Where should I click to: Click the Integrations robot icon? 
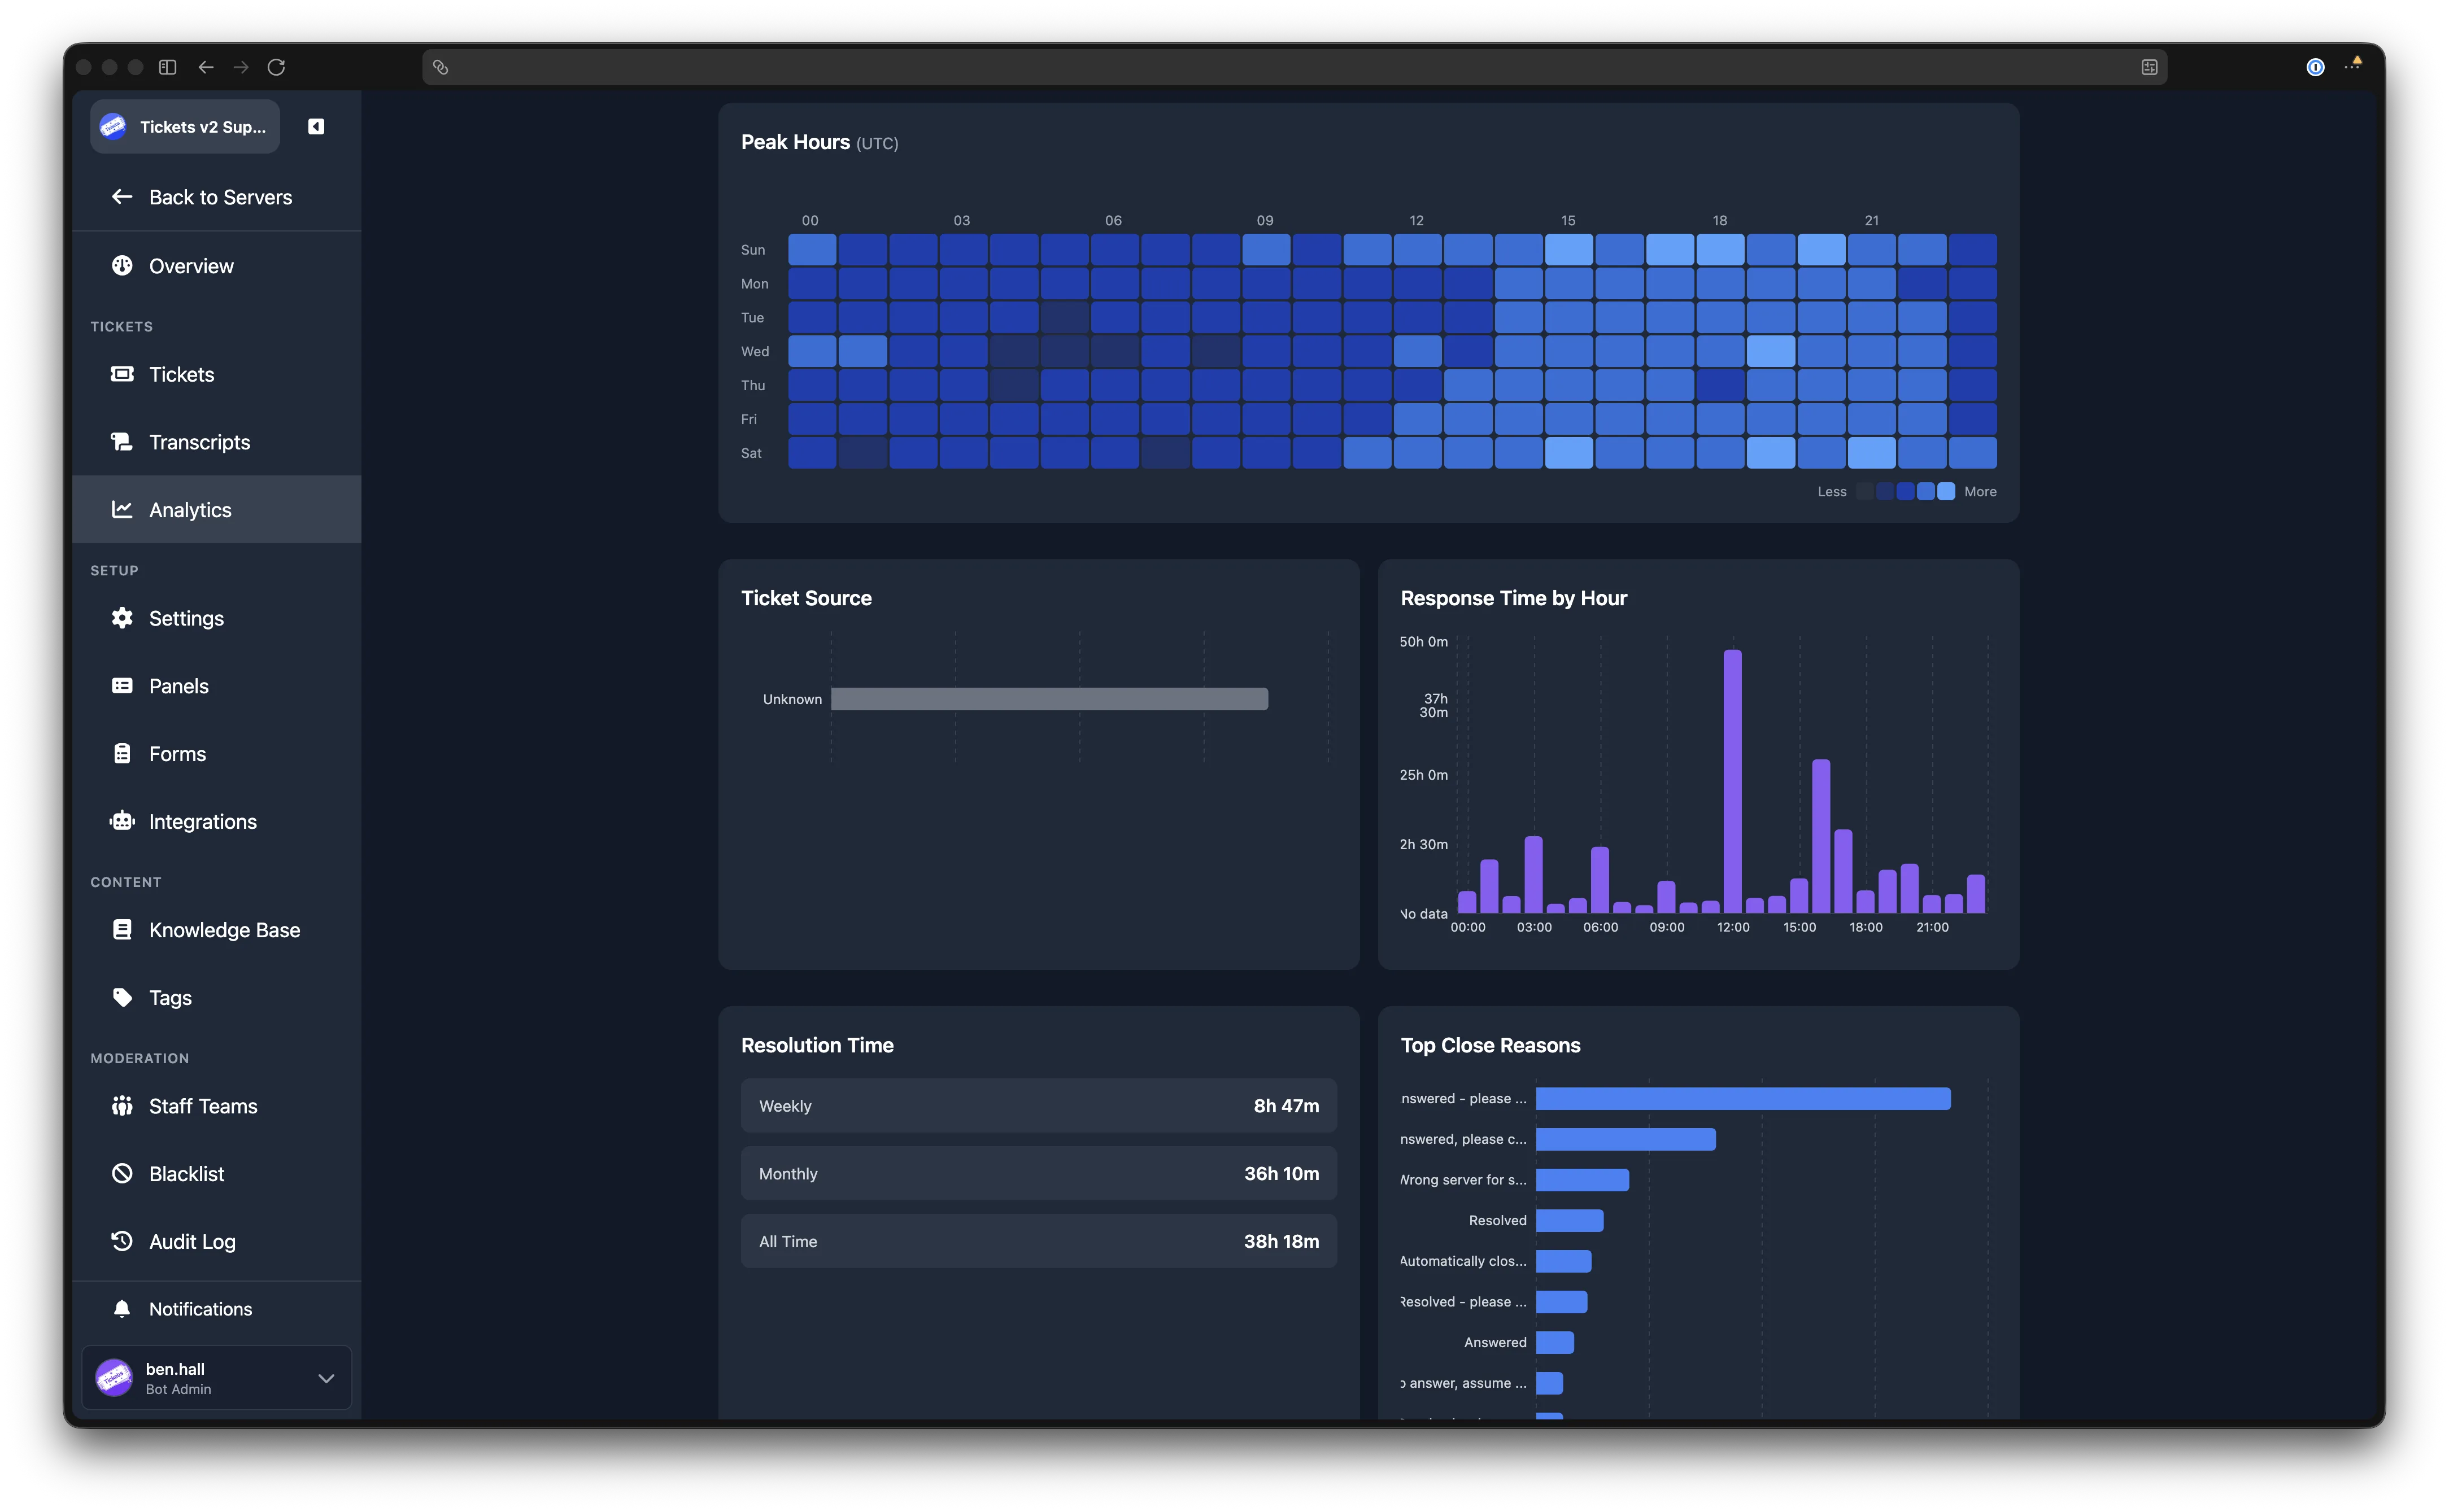point(122,822)
